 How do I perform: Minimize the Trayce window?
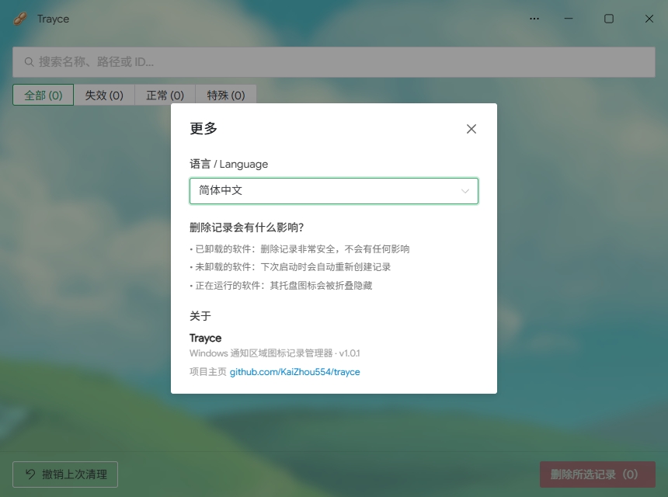(569, 19)
